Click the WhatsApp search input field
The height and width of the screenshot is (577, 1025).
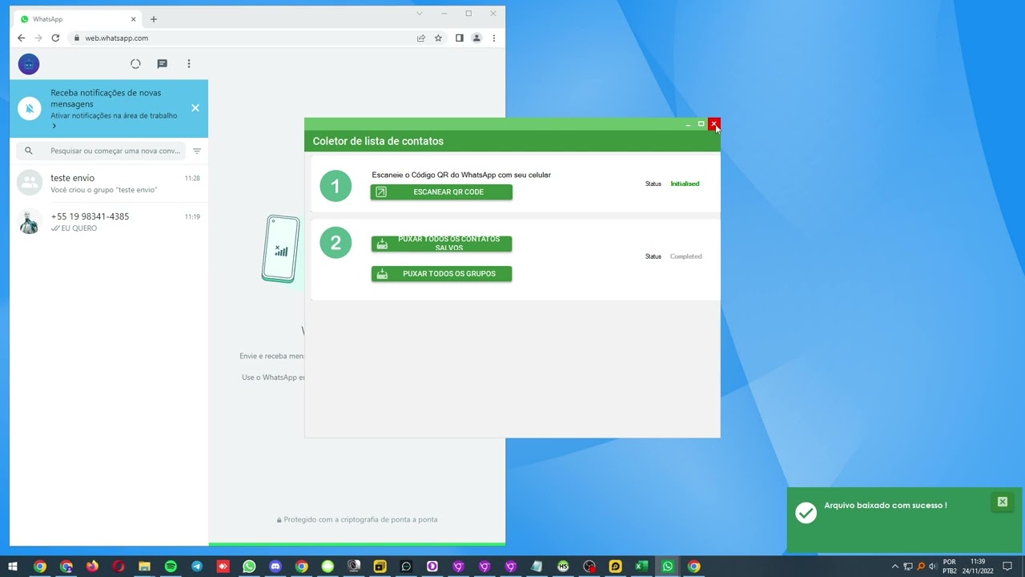click(x=101, y=151)
